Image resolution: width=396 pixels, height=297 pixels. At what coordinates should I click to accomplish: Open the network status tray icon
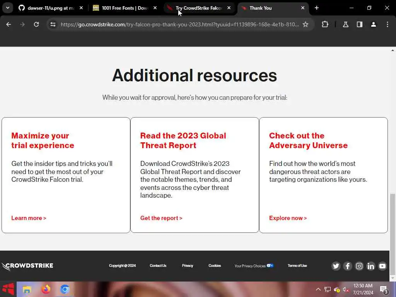pyautogui.click(x=328, y=289)
